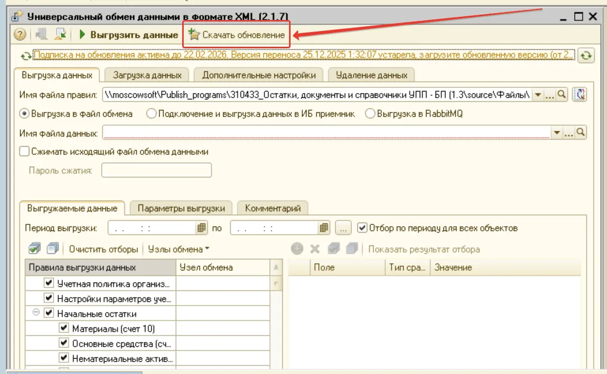Open the Узлы обмена dropdown menu
This screenshot has width=607, height=374.
pos(178,249)
